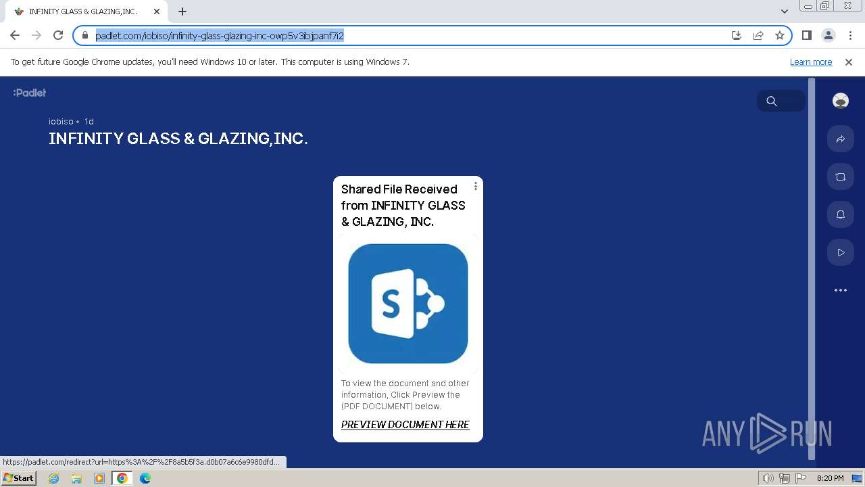Go back with browser back arrow

point(15,35)
